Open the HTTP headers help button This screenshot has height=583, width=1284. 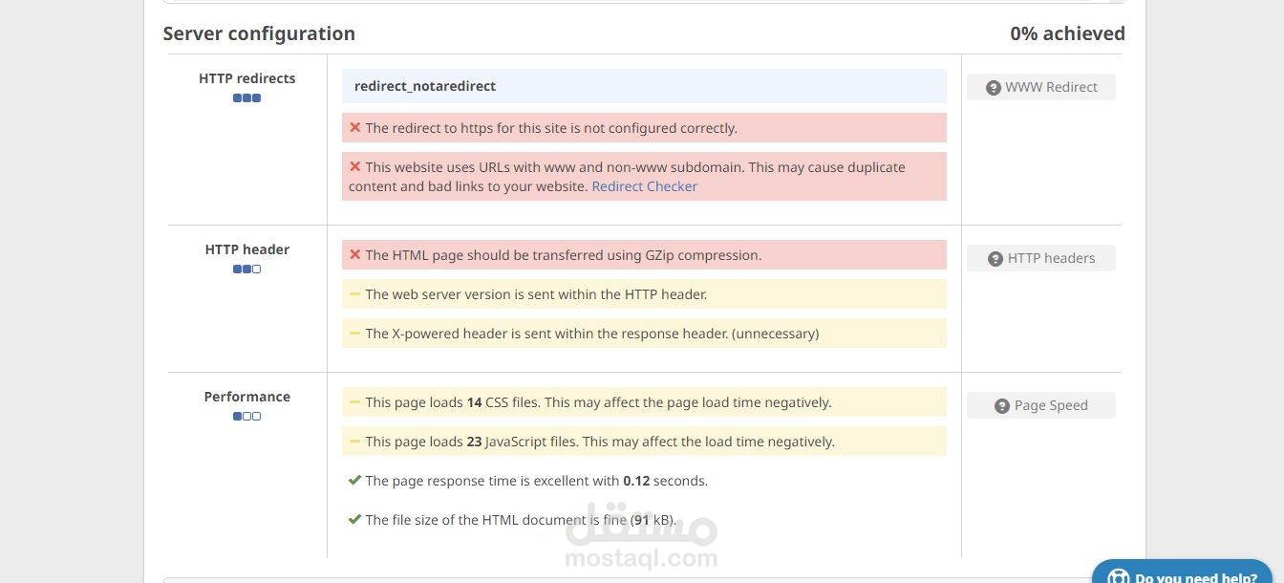tap(1040, 258)
